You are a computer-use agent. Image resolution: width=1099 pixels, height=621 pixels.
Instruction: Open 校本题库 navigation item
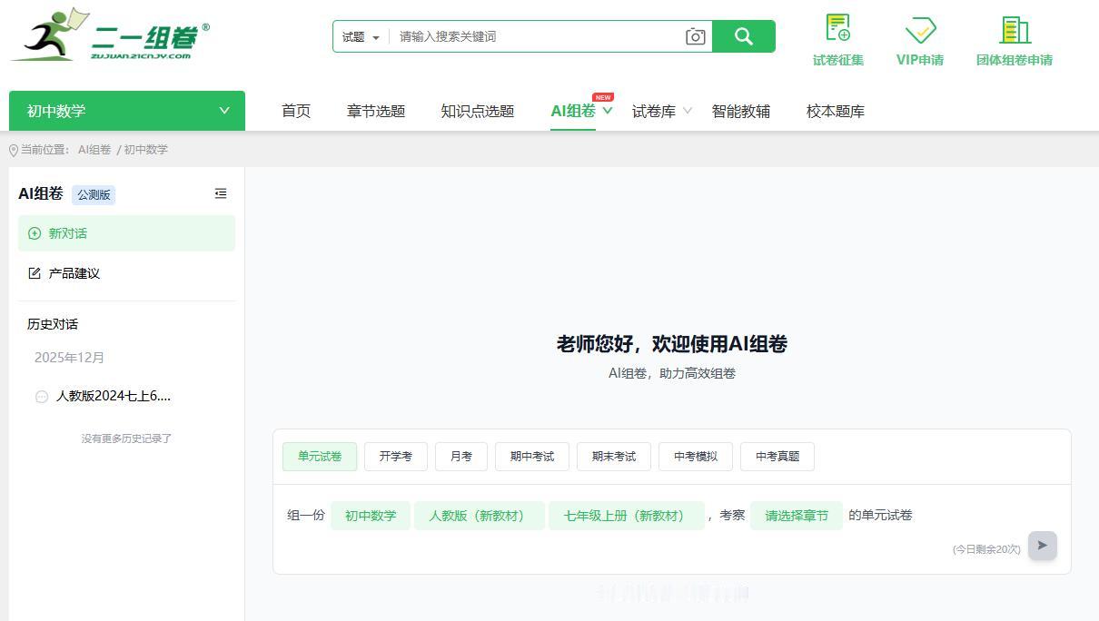point(836,111)
